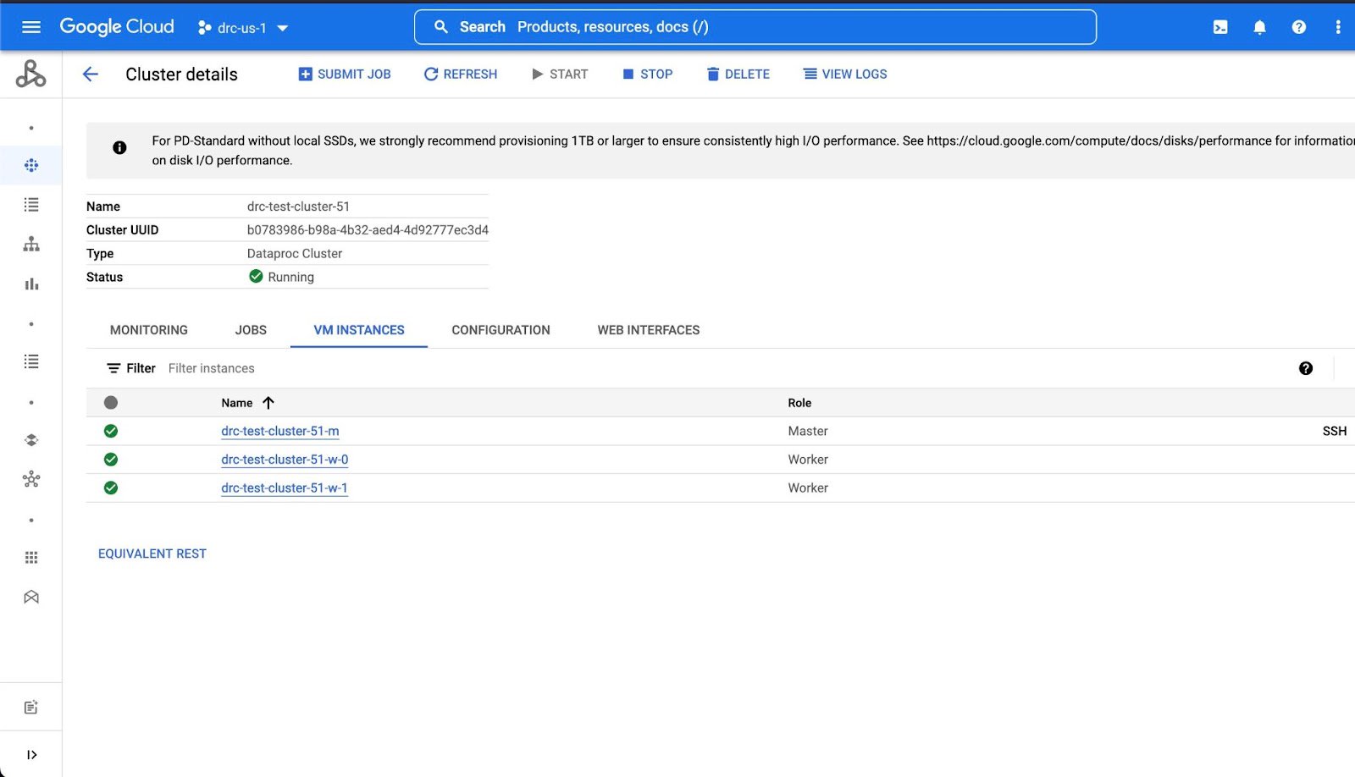Click the filter help question mark icon
The image size is (1355, 777).
[1305, 368]
